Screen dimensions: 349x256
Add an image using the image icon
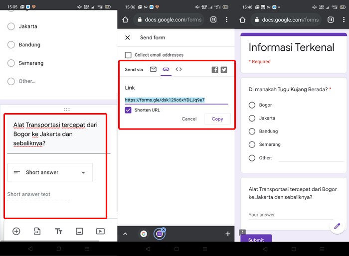pyautogui.click(x=79, y=231)
